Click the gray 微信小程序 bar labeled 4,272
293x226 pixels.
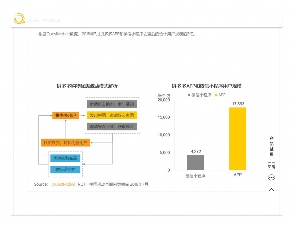[195, 163]
